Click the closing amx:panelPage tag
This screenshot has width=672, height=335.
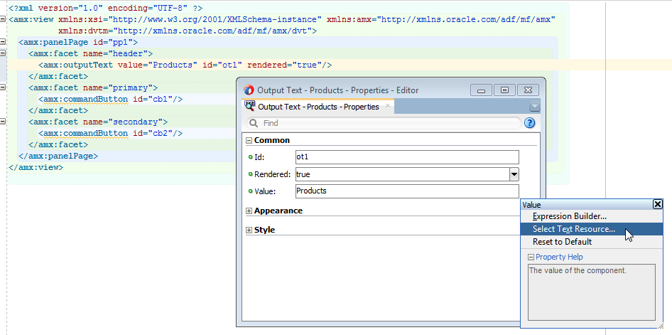(x=58, y=156)
